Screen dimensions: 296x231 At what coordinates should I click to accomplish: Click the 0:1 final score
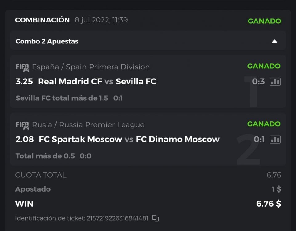point(259,140)
